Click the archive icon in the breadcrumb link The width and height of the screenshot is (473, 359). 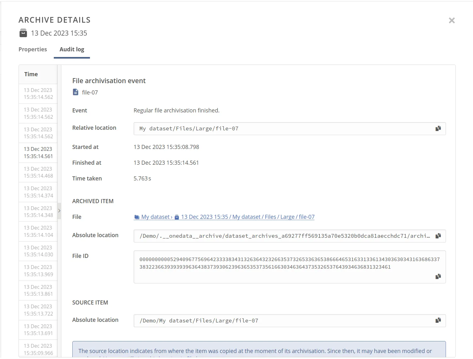click(x=177, y=217)
